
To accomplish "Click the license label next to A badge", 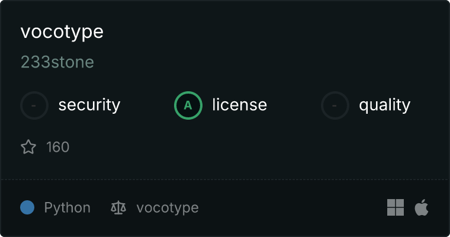I will tap(240, 104).
